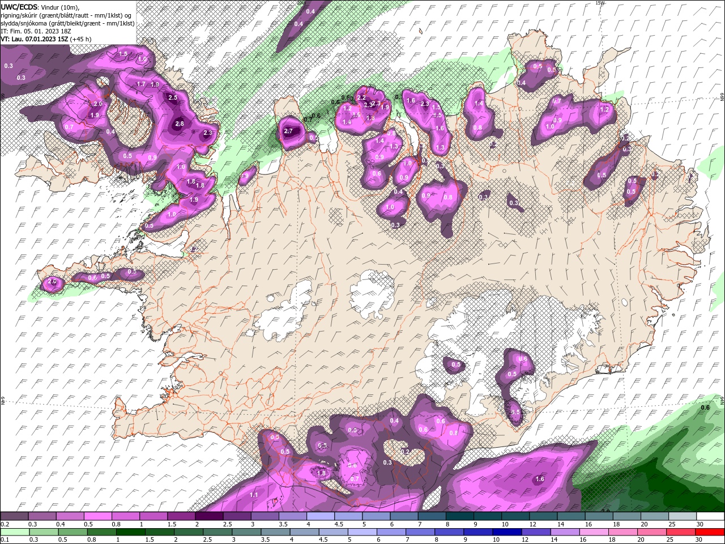Viewport: 725px width, 544px height.
Task: Pick the red 30 swatch in the bottom row
Action: [x=710, y=532]
